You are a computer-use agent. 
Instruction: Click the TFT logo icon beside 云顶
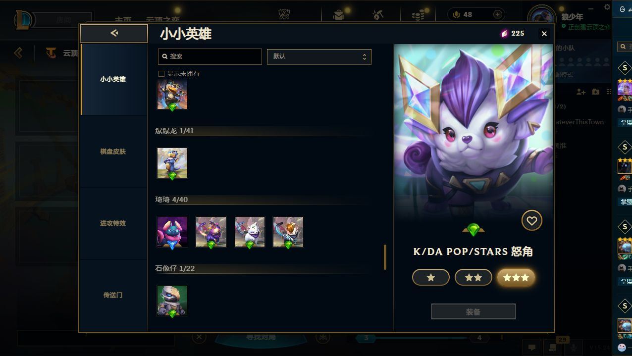[x=51, y=52]
